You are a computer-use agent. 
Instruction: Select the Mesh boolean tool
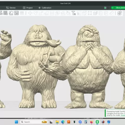coord(57,13)
